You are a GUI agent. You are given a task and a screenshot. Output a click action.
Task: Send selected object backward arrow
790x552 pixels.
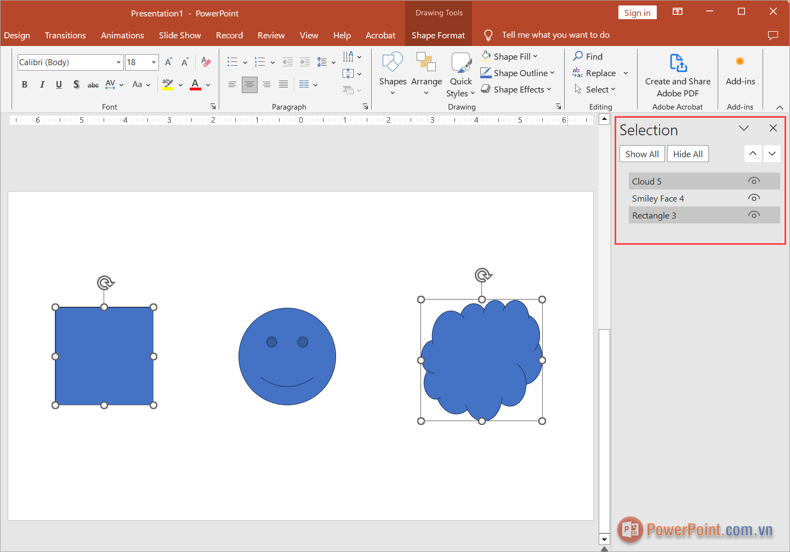coord(772,153)
